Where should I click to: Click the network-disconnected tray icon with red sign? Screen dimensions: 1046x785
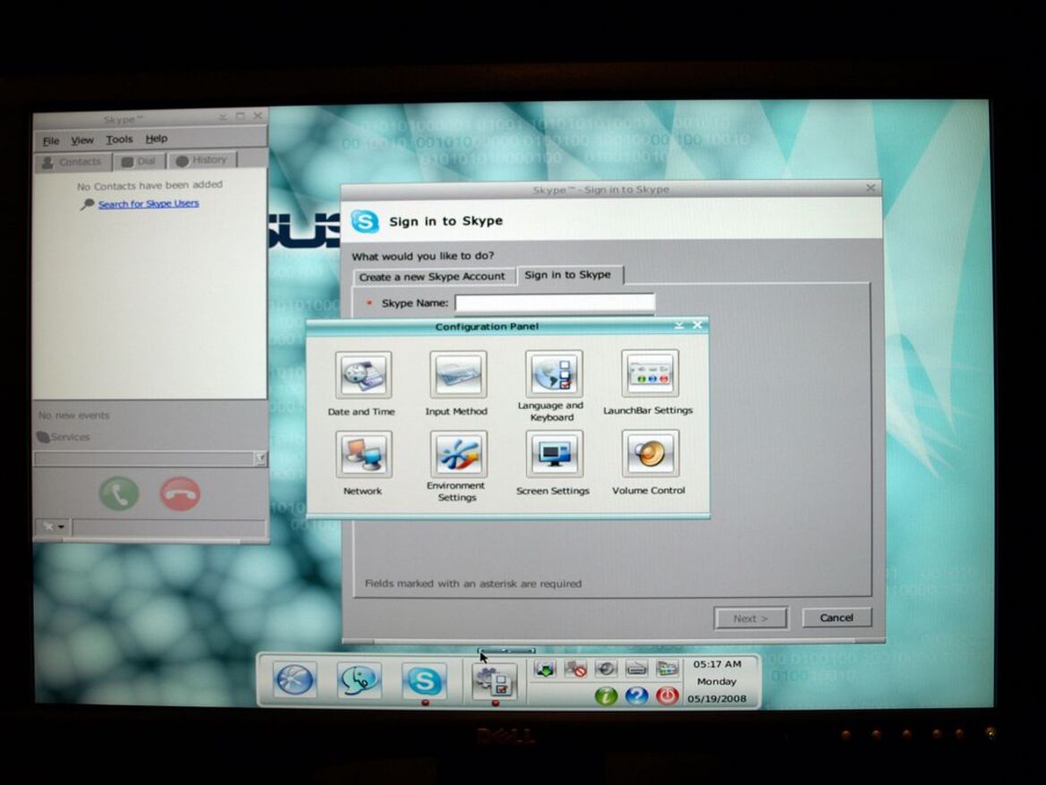coord(575,669)
